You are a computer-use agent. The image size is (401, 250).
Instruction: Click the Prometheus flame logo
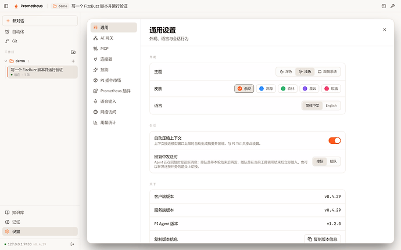[16, 6]
